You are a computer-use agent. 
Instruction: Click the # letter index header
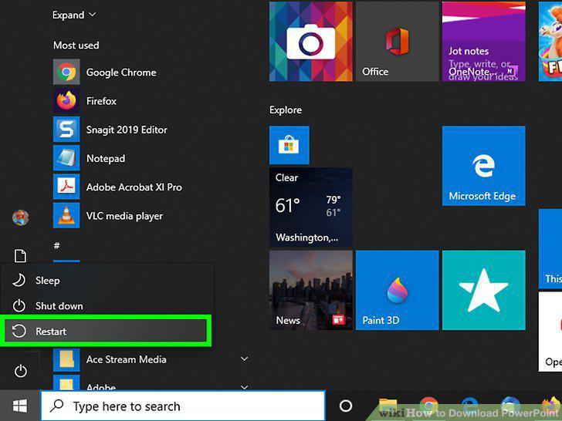point(56,245)
